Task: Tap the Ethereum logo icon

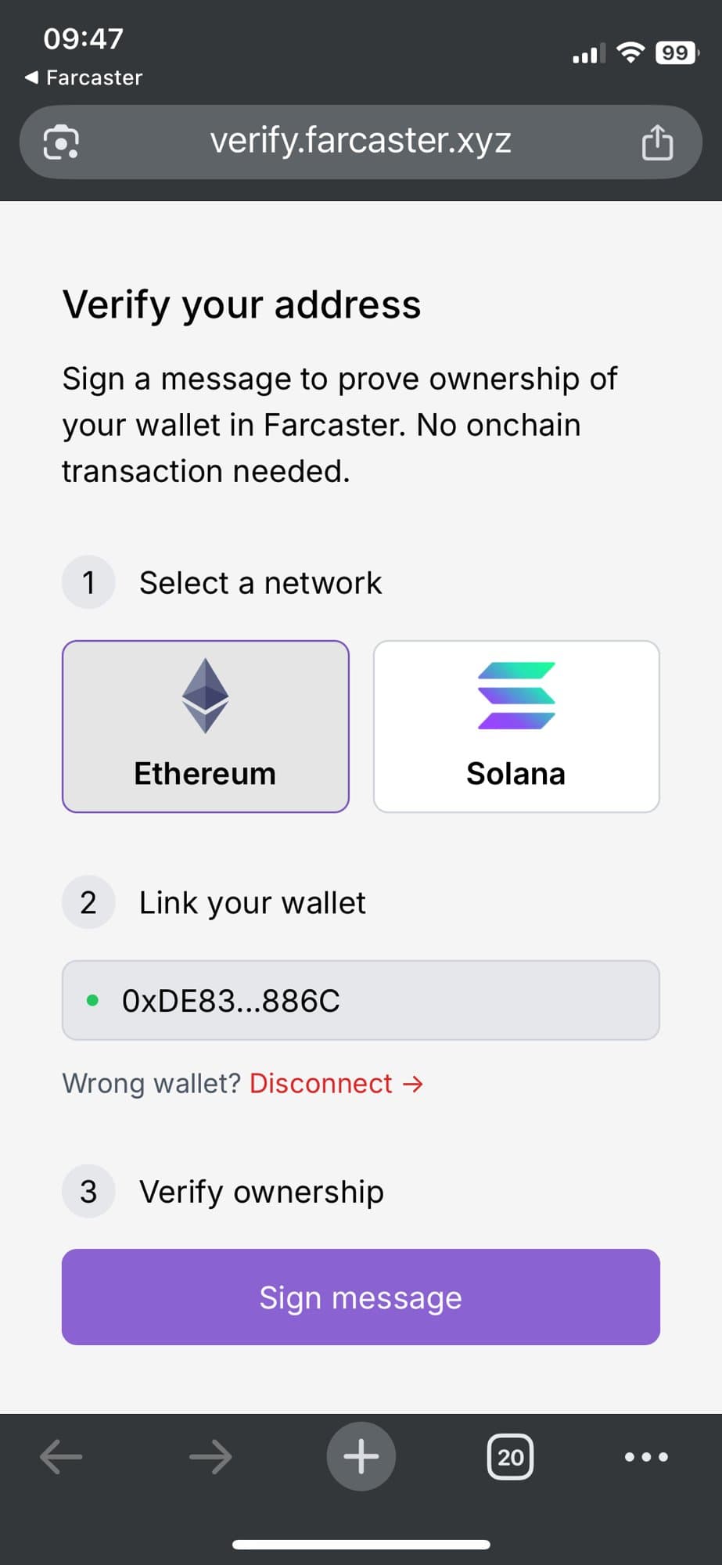Action: click(x=205, y=696)
